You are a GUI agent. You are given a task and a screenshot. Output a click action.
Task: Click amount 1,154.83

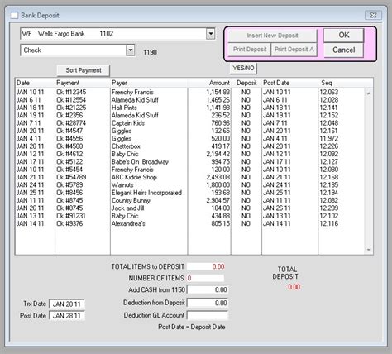pos(218,92)
